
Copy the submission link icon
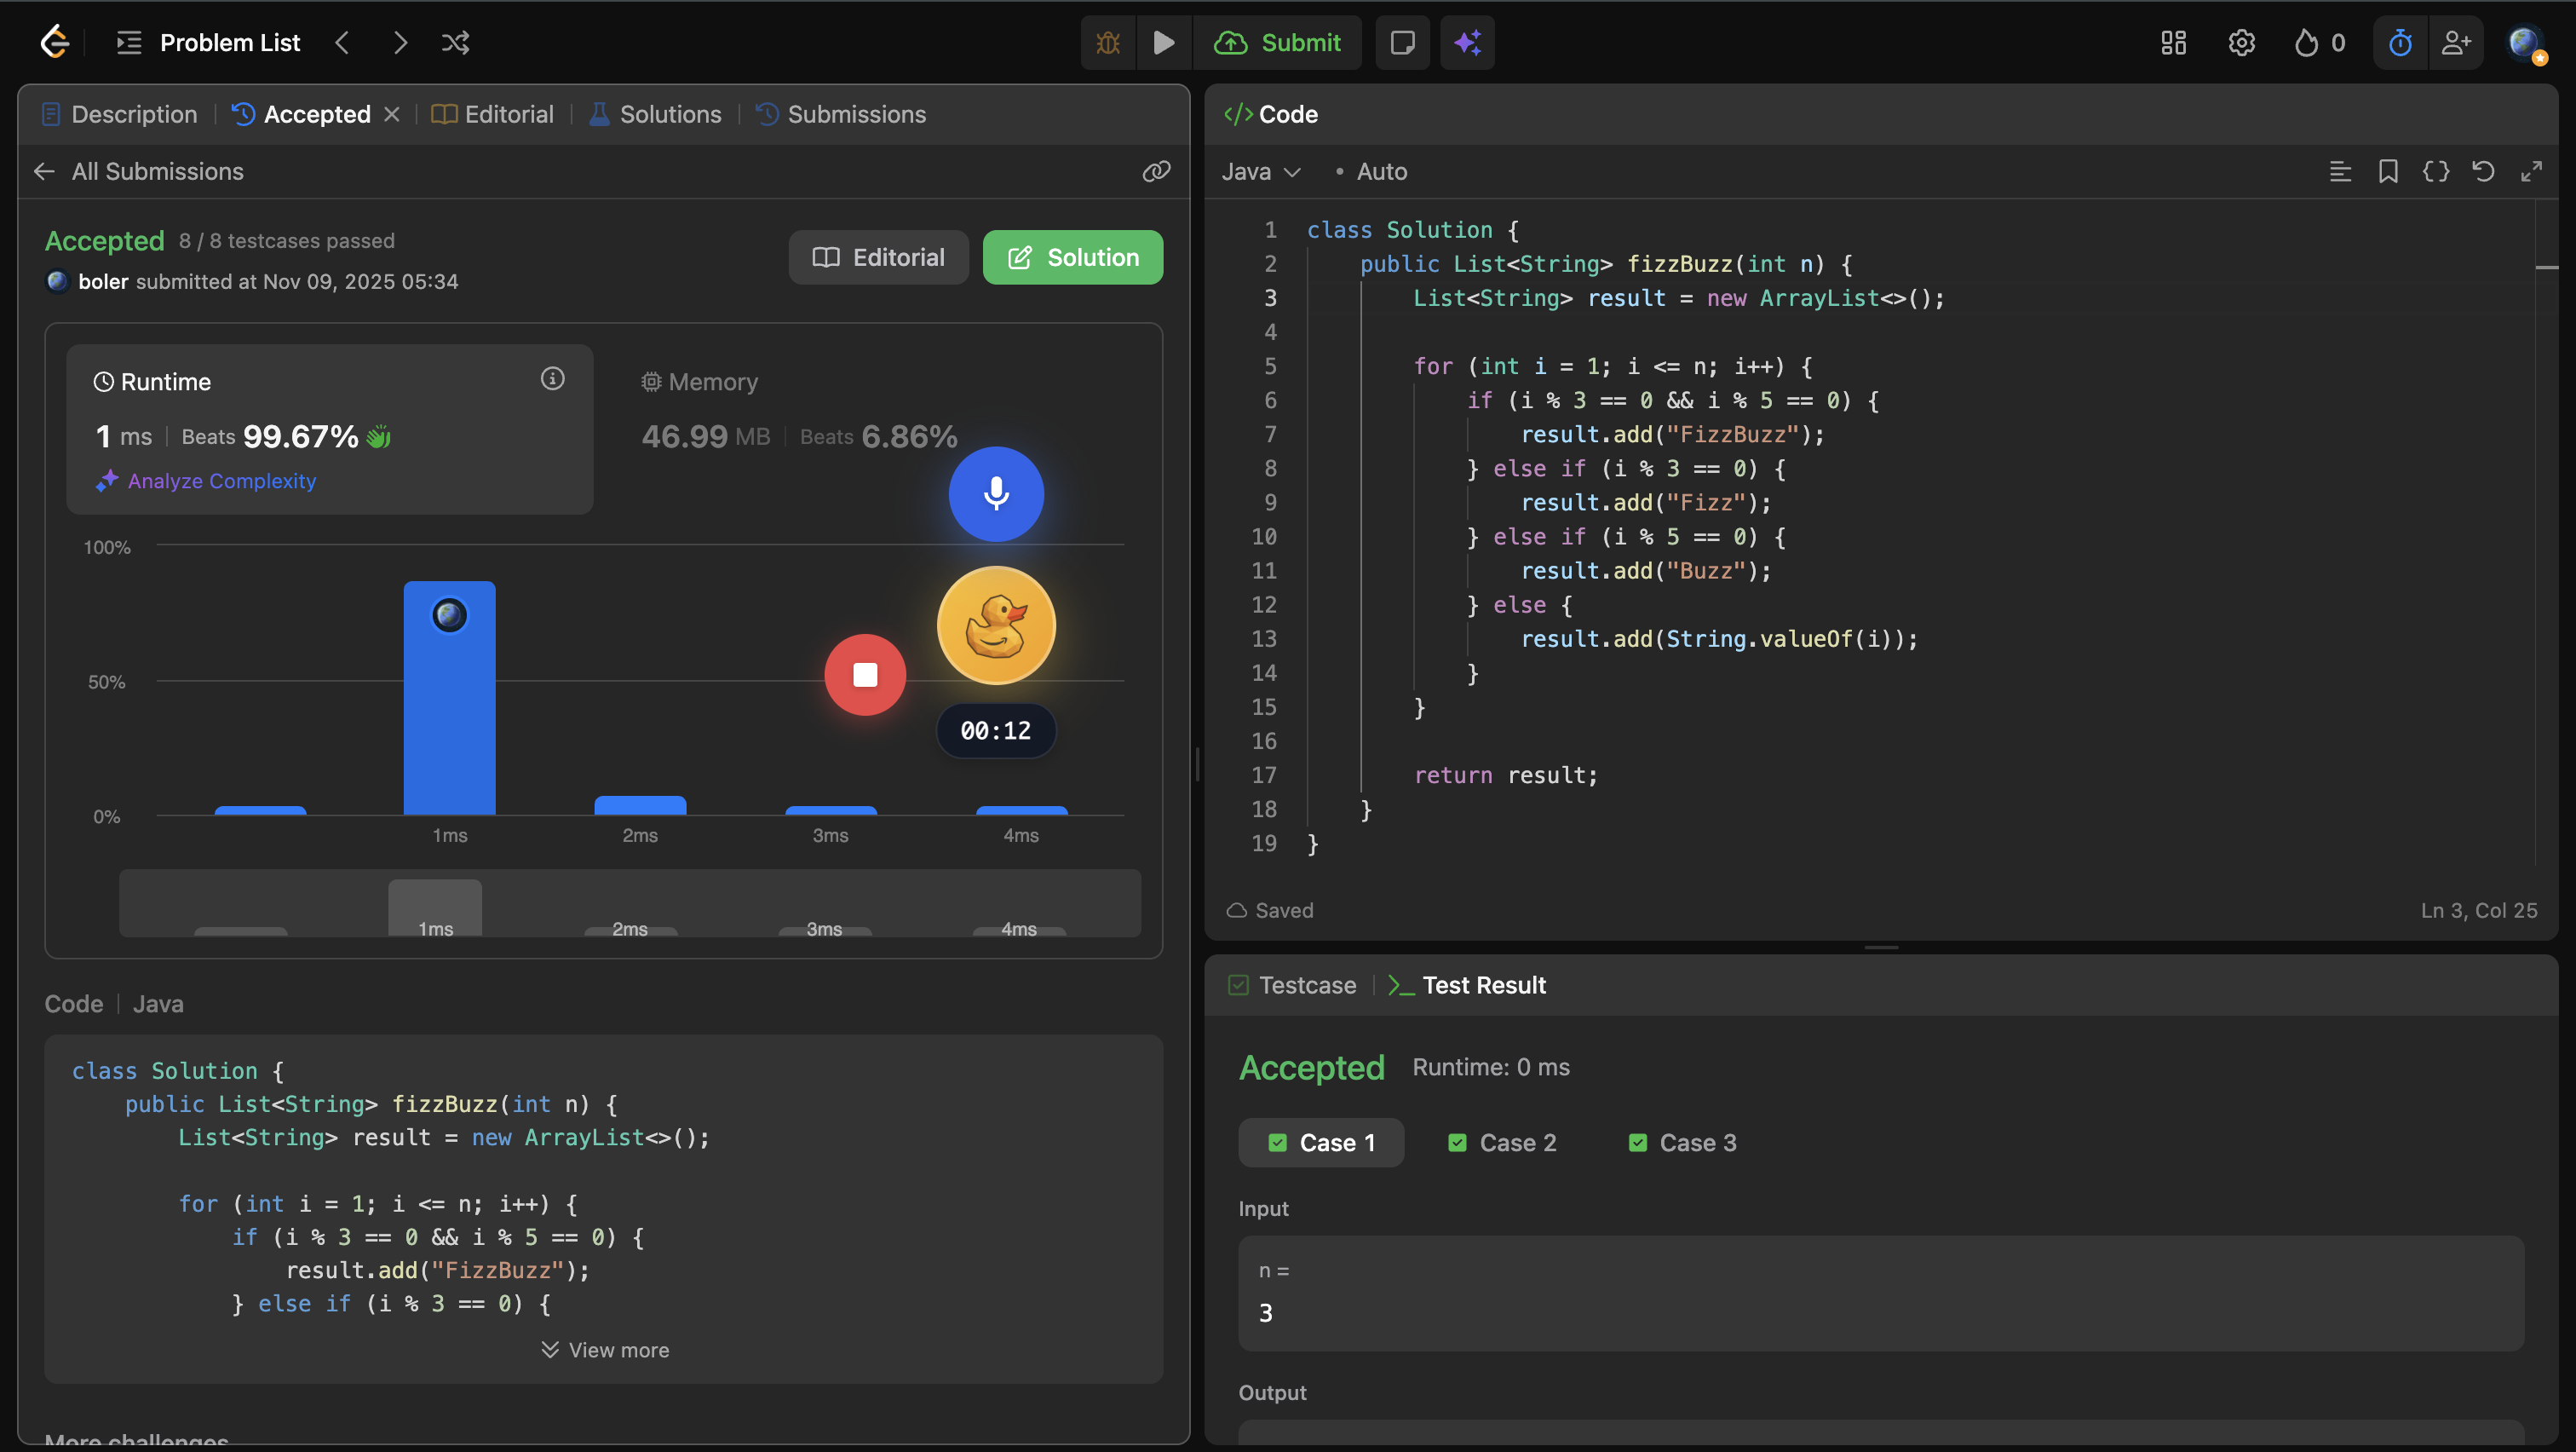tap(1156, 171)
